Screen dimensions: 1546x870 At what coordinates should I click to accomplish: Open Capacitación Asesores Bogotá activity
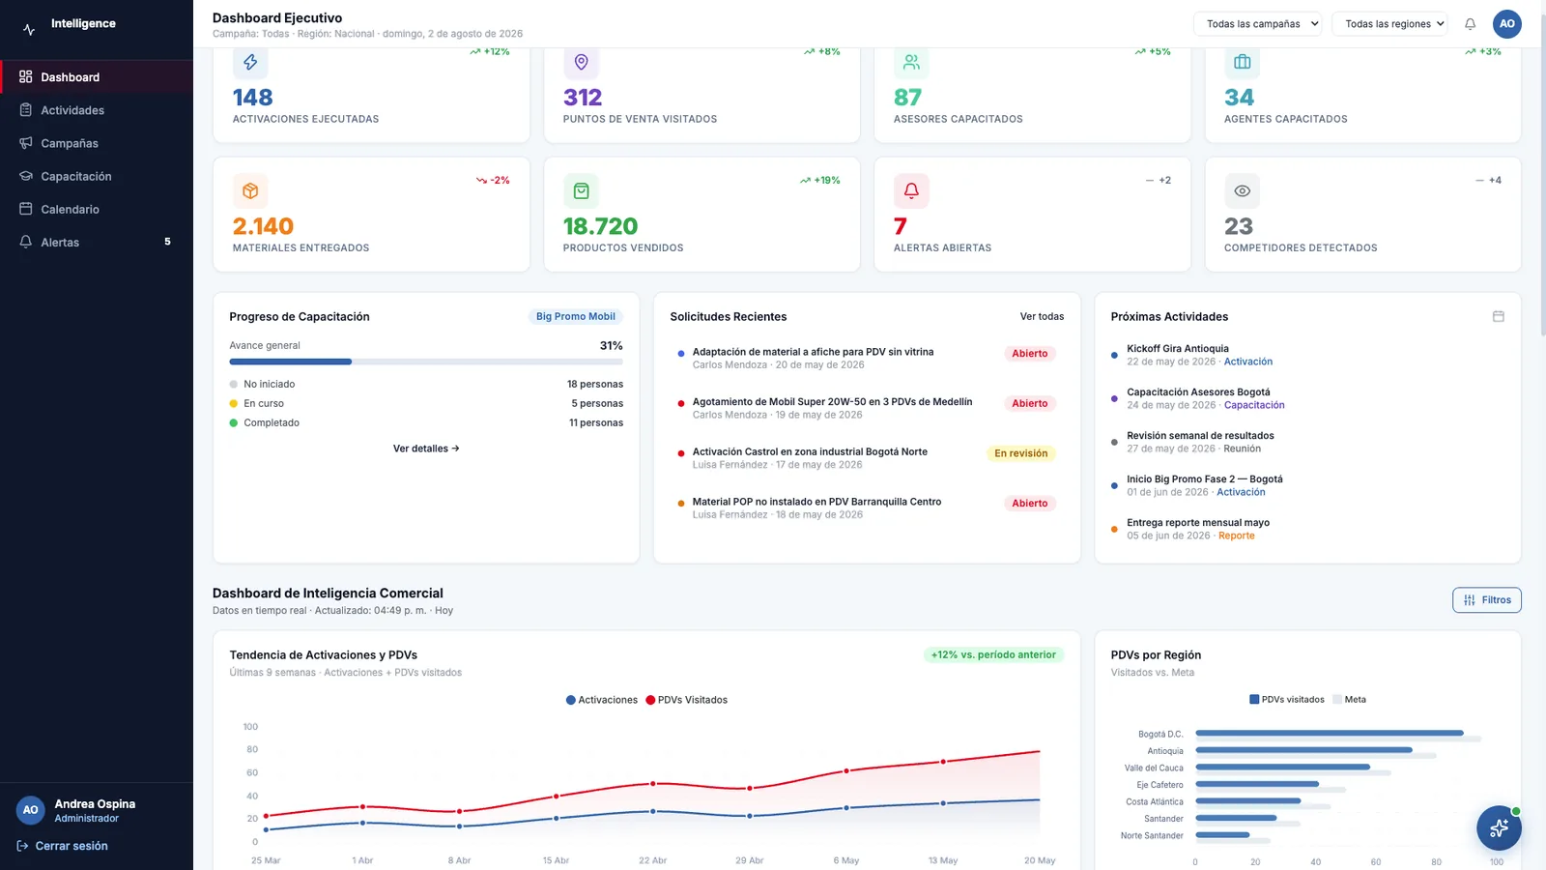(1307, 398)
